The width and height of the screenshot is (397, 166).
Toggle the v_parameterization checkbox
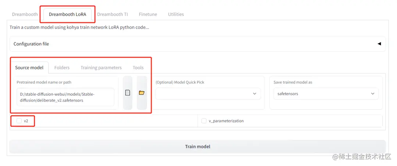coord(204,121)
